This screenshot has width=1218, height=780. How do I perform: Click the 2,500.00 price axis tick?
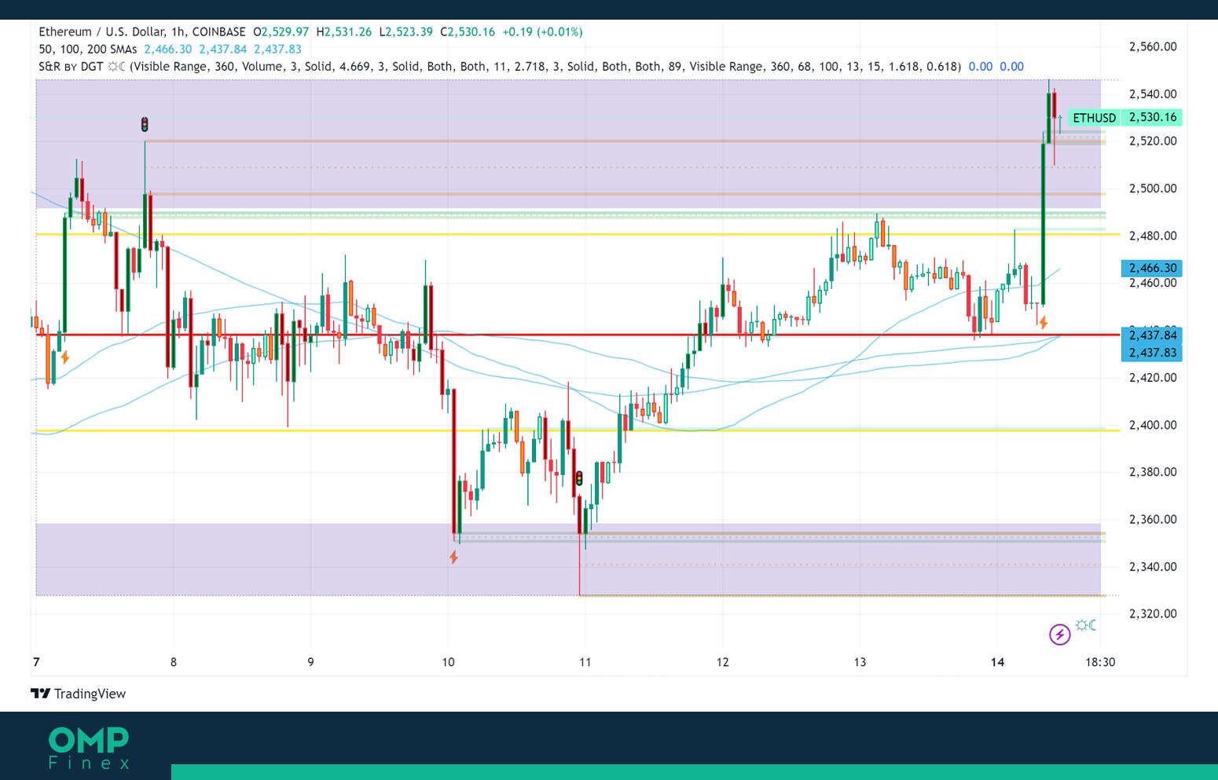pos(1153,189)
